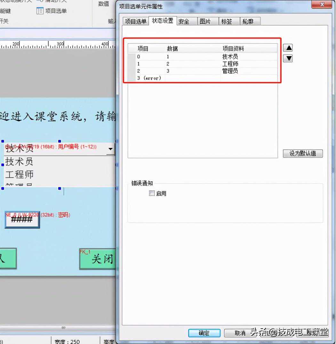Enable the 启用 error notification checkbox
The width and height of the screenshot is (336, 344).
152,193
